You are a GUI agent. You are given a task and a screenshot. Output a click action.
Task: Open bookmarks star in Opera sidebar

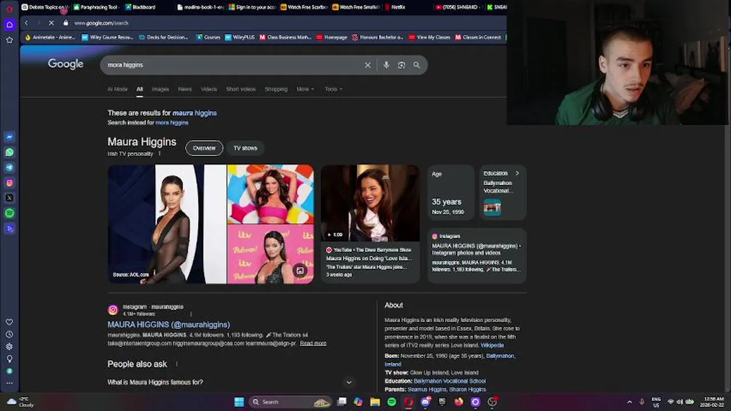pyautogui.click(x=9, y=40)
